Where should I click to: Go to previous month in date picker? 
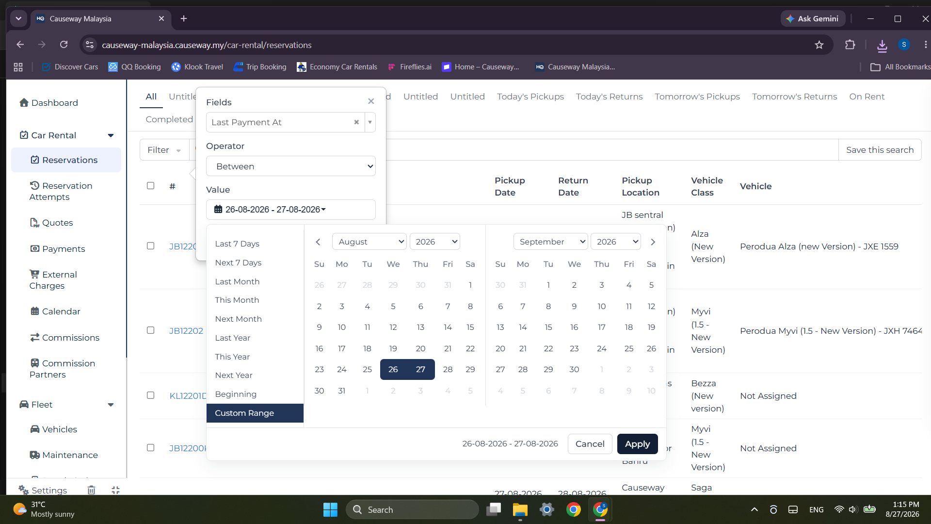pos(318,242)
